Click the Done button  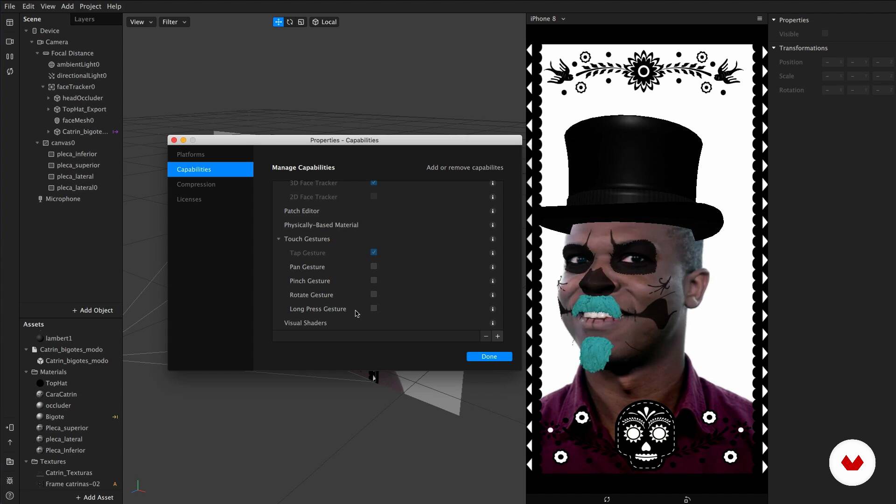coord(489,357)
